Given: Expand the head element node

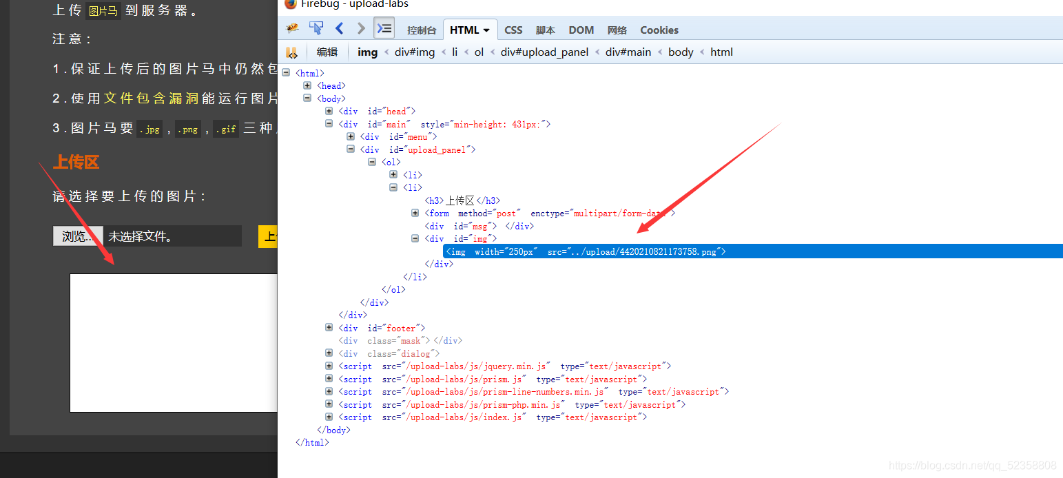Looking at the screenshot, I should coord(307,85).
